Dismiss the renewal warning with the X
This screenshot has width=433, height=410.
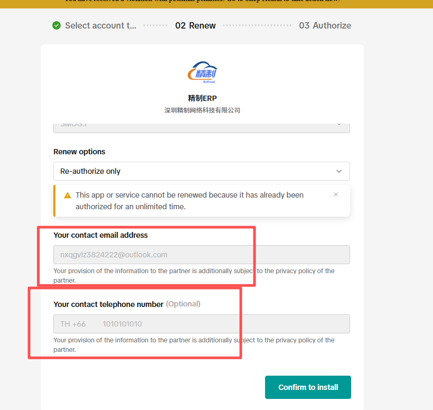coord(336,194)
